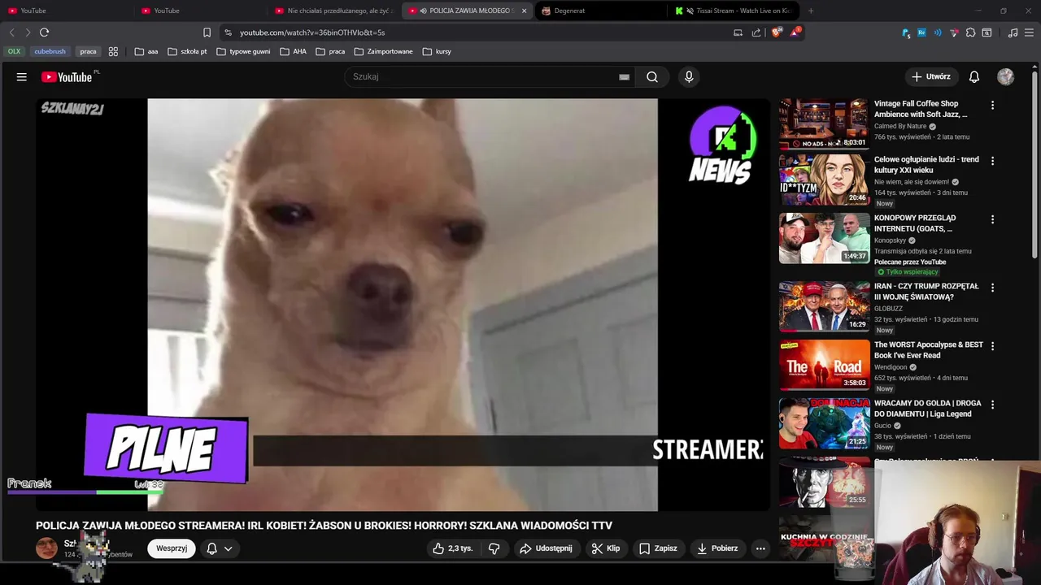Switch to Degenerat browser tab

tap(600, 11)
